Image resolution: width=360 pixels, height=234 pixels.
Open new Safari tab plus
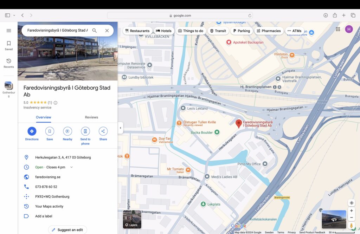pos(344,15)
